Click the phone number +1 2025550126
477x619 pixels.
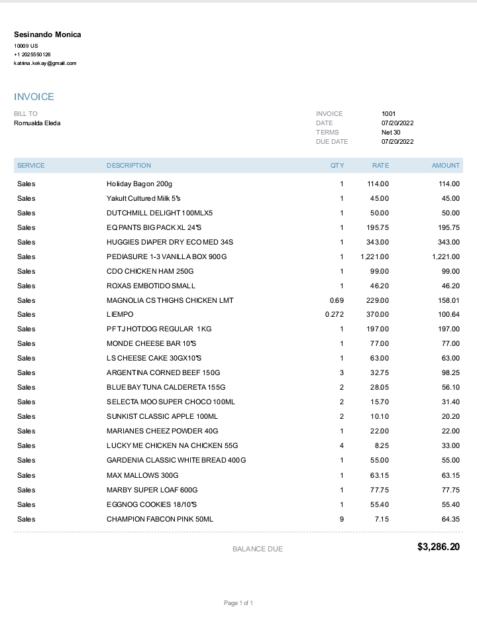point(32,54)
